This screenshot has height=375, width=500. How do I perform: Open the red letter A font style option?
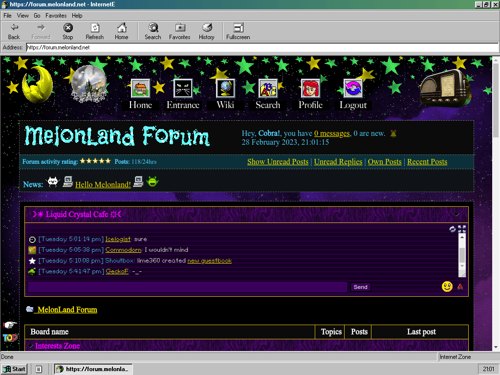[x=460, y=287]
